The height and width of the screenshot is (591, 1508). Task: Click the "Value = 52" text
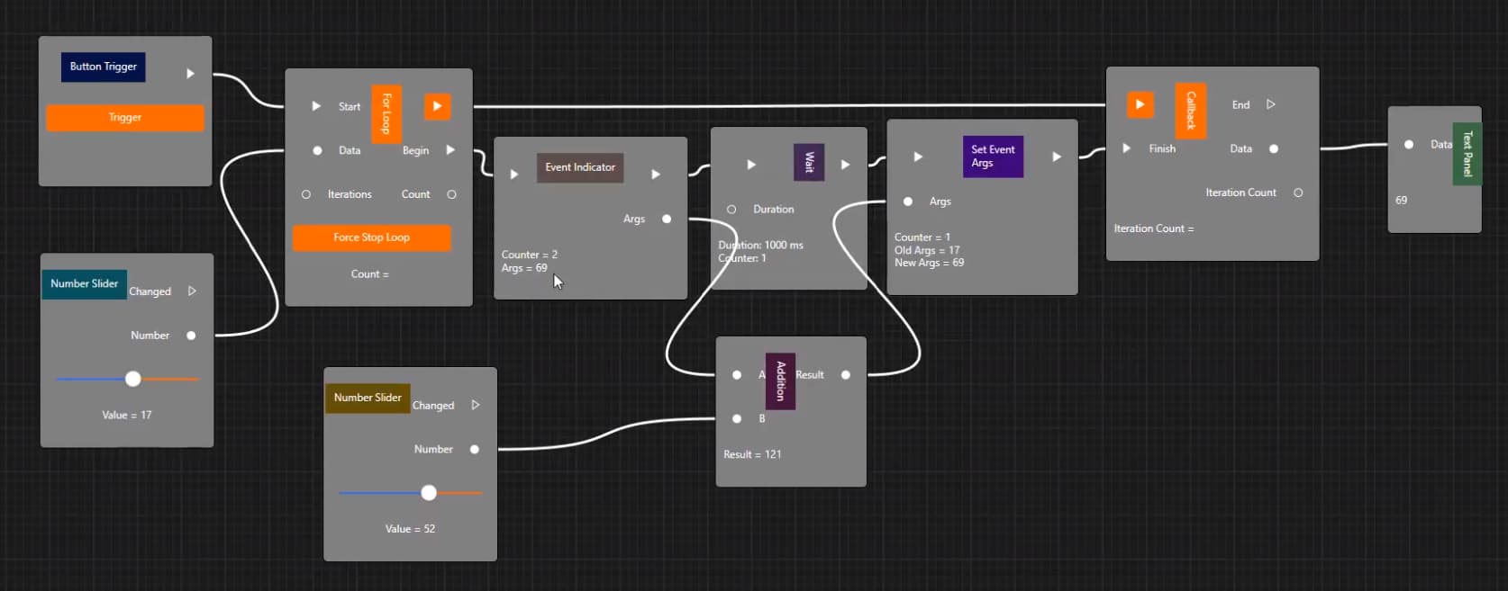[x=410, y=529]
